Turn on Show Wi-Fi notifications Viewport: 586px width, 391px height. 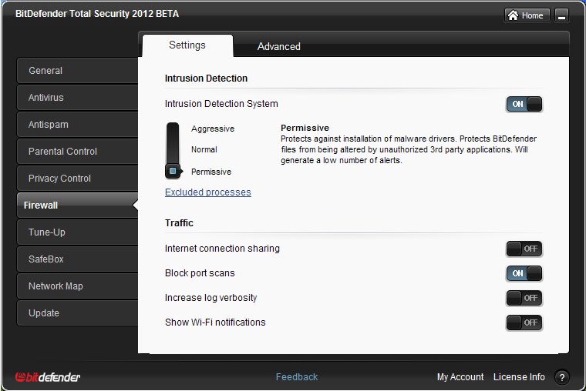tap(524, 322)
